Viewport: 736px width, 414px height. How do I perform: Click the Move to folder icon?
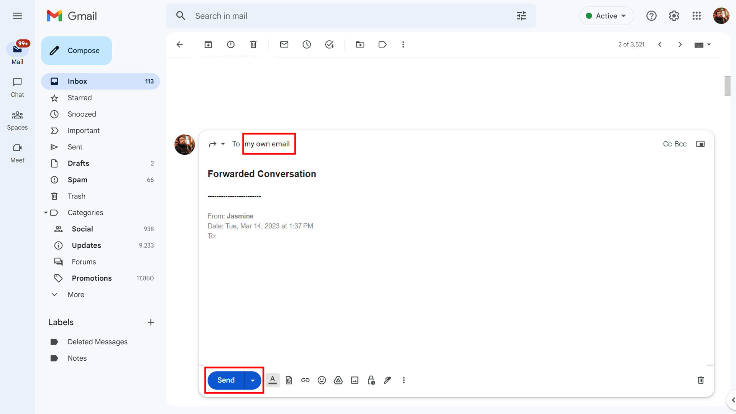click(360, 44)
